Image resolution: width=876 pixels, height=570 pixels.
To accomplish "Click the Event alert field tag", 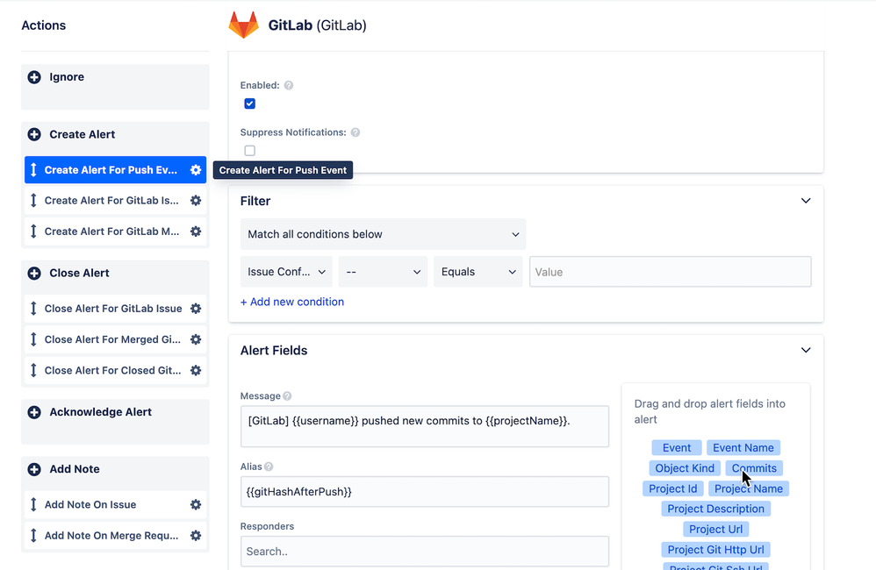I will 677,448.
